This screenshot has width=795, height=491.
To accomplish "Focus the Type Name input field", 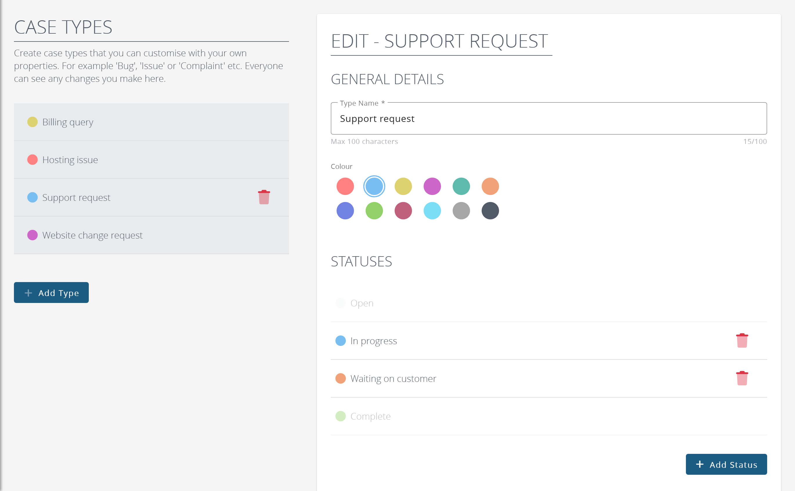I will [549, 118].
